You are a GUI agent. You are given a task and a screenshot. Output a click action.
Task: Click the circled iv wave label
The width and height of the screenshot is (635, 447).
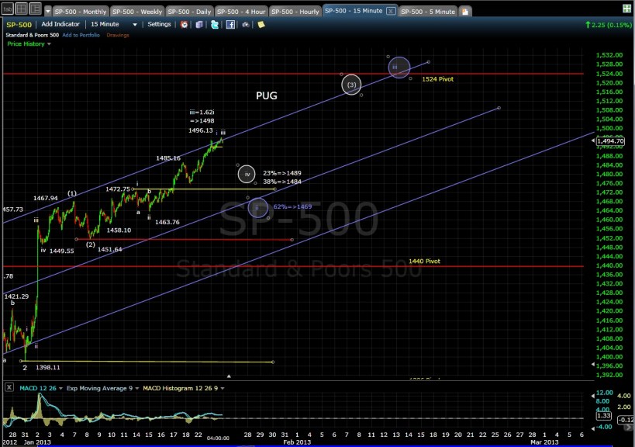point(247,175)
